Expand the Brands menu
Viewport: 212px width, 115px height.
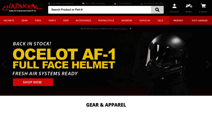[178, 20]
